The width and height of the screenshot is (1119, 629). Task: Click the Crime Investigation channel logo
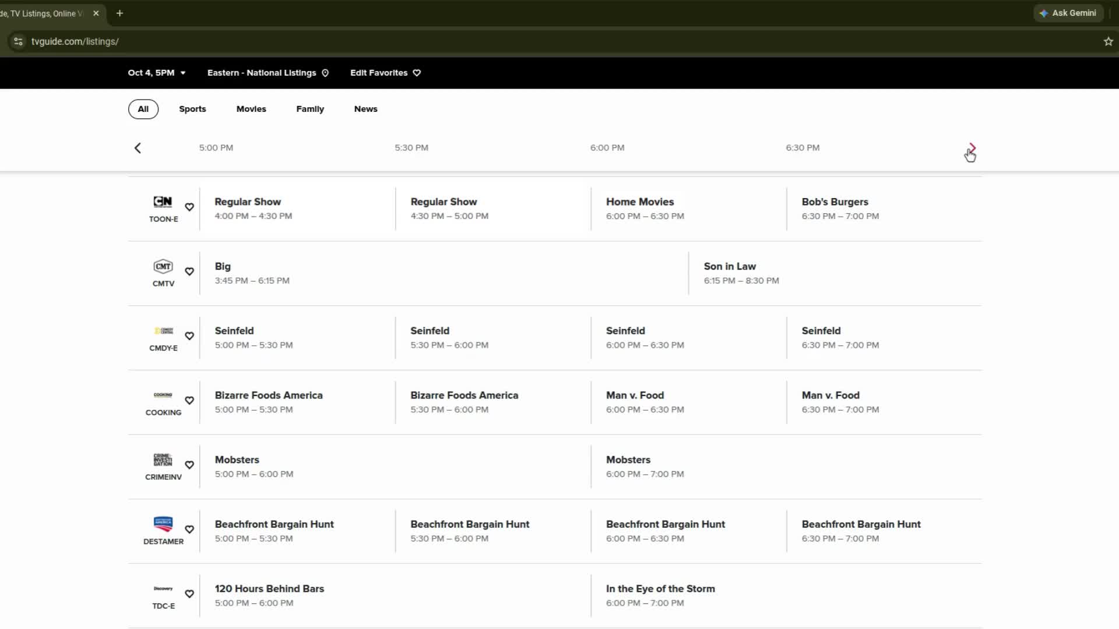pyautogui.click(x=163, y=460)
